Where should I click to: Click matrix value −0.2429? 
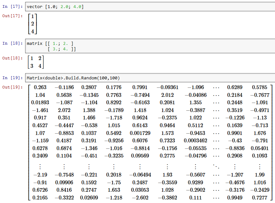tap(259, 190)
